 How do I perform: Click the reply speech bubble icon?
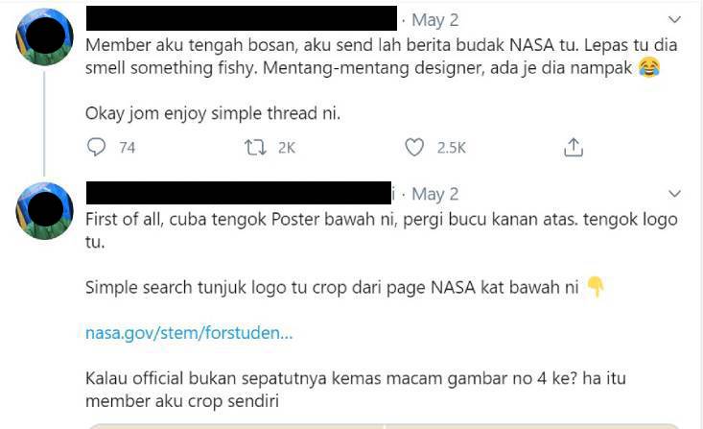coord(96,147)
